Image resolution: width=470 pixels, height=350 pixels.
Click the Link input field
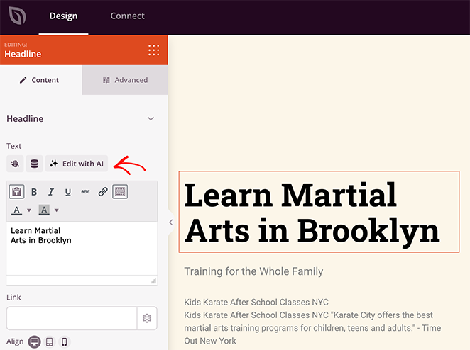tap(72, 319)
